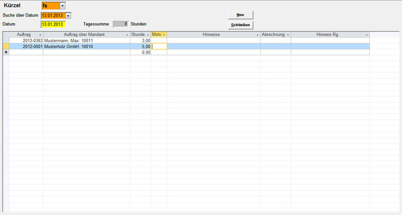Click the yellow Datum field 13.01.2013
This screenshot has width=402, height=215.
pos(53,24)
